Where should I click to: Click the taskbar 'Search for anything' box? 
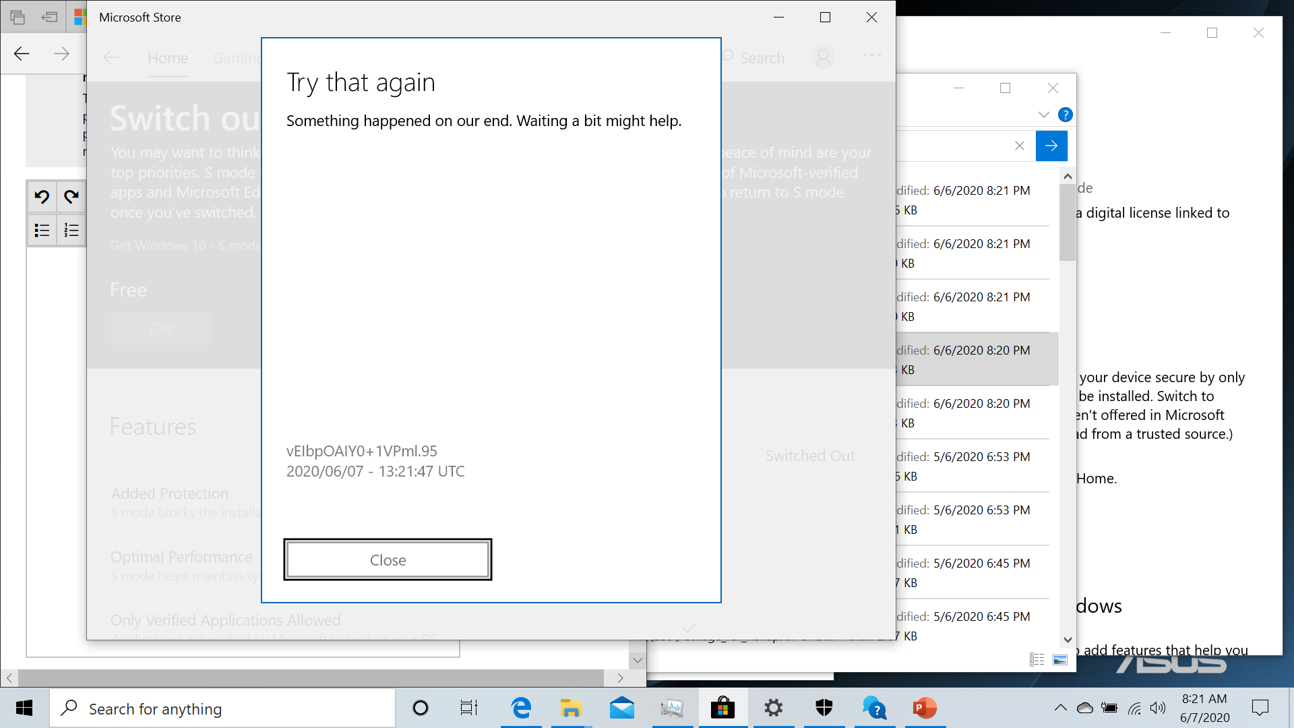(x=222, y=708)
